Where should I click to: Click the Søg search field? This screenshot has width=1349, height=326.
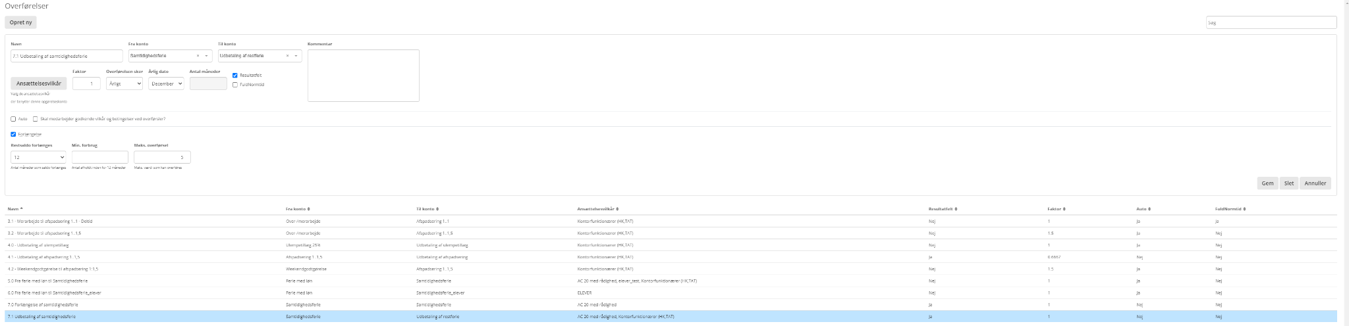click(x=1270, y=22)
